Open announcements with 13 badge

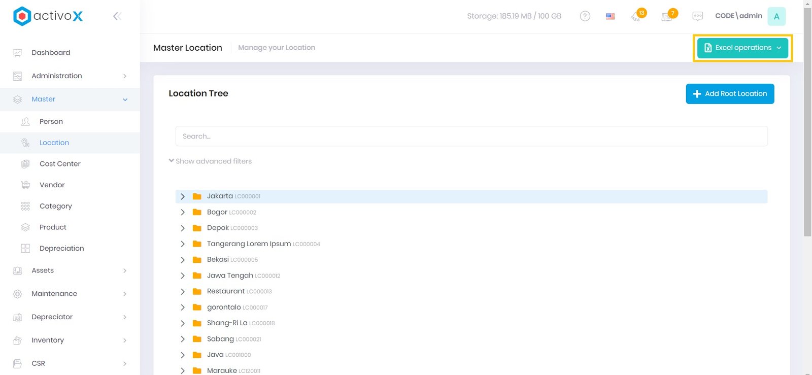coord(636,16)
